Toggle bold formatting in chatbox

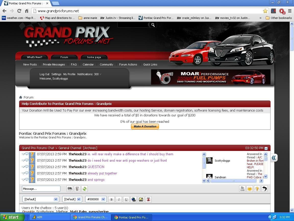click(x=111, y=200)
